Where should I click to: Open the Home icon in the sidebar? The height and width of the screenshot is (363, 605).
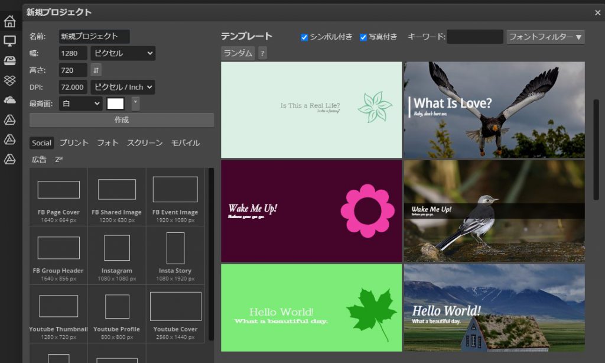pos(9,22)
